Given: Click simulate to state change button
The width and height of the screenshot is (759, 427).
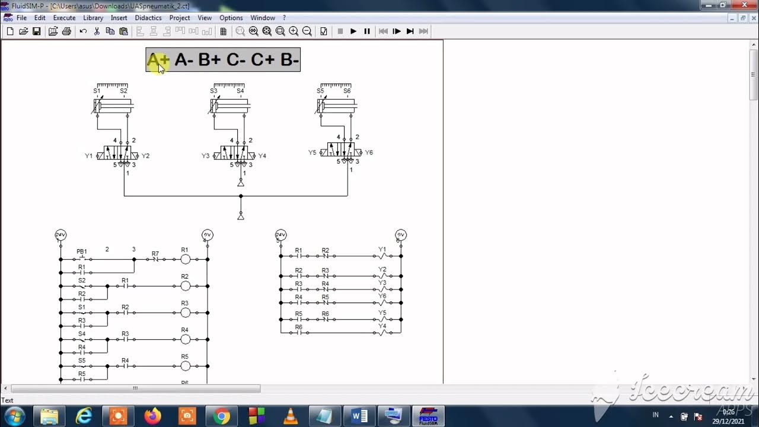Looking at the screenshot, I should click(410, 31).
